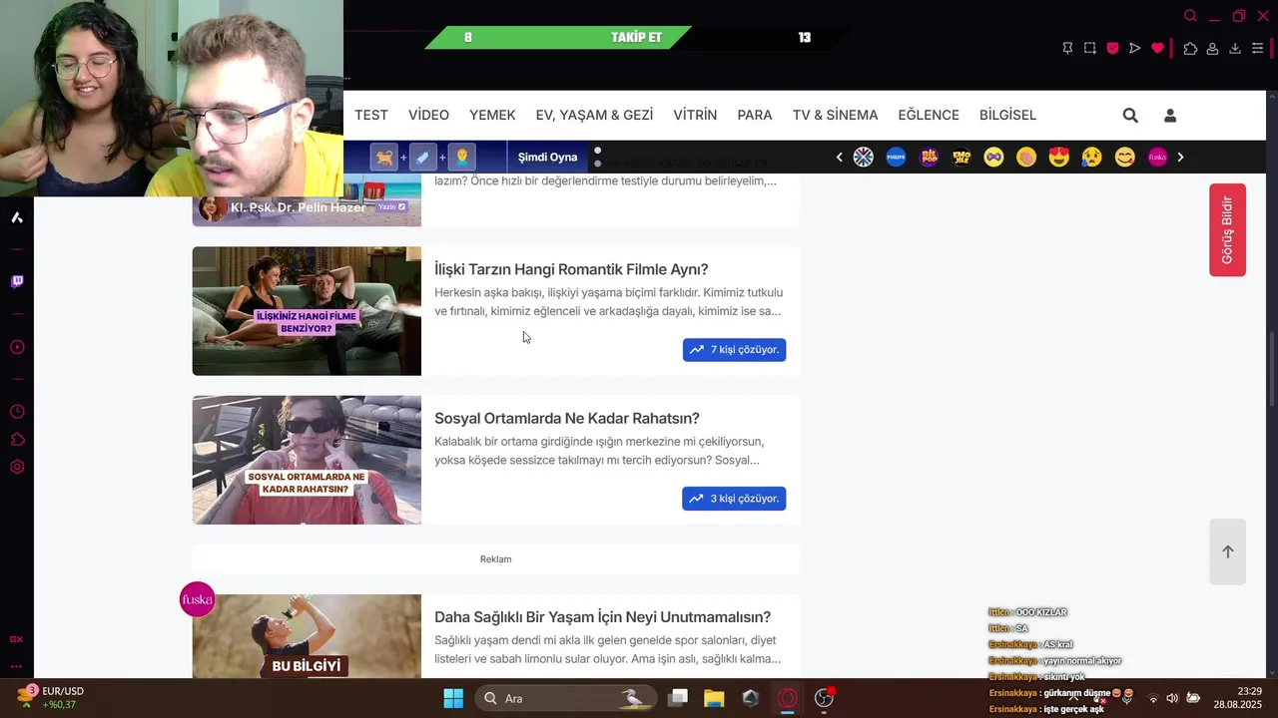1278x718 pixels.
Task: Select the crying emoji icon
Action: [x=1092, y=157]
